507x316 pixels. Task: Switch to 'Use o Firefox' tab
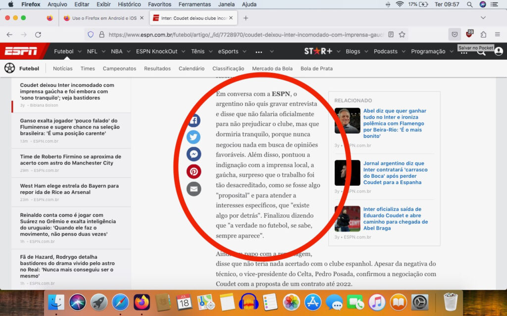[x=103, y=18]
